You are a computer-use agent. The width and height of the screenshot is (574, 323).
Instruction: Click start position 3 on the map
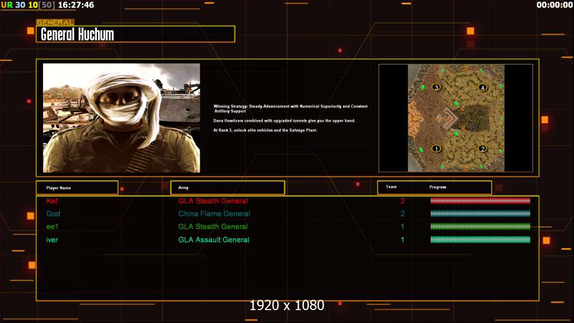[x=436, y=87]
